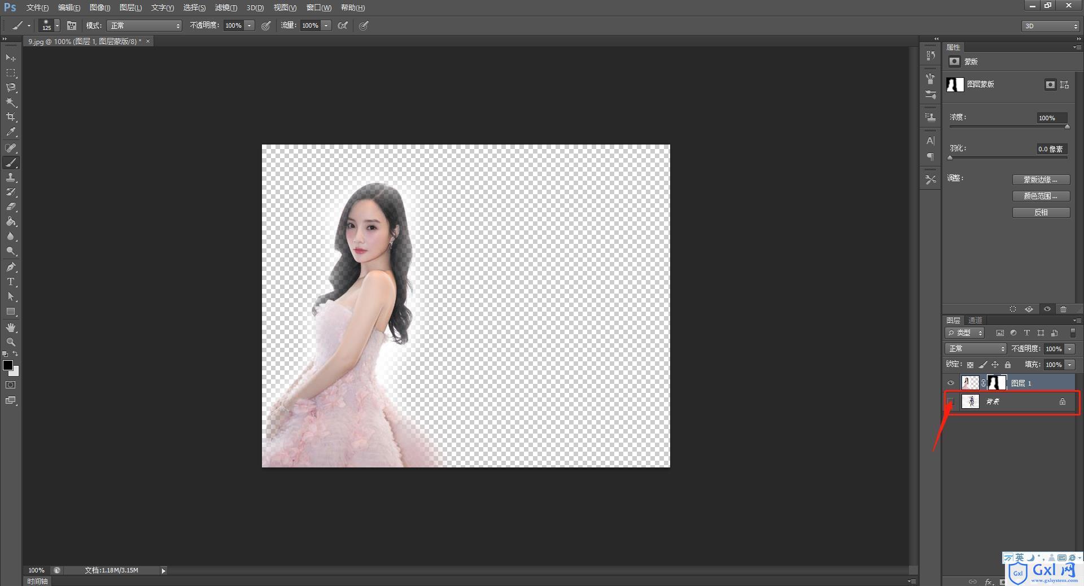This screenshot has width=1084, height=586.
Task: Open layer 填充 fill arrow
Action: [1070, 365]
